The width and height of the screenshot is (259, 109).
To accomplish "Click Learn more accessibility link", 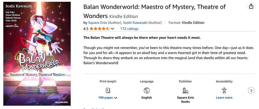I will 224,98.
